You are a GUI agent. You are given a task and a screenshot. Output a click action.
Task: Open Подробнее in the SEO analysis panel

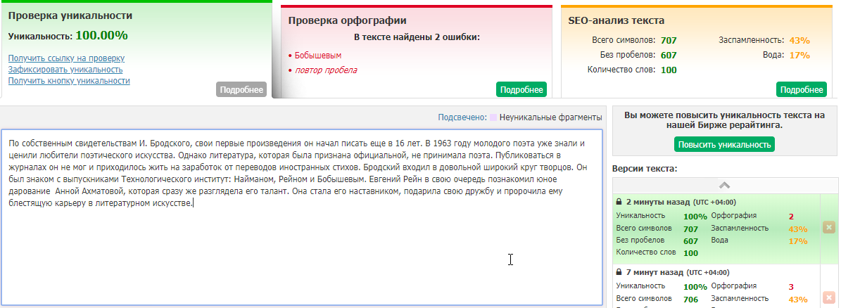click(x=801, y=89)
